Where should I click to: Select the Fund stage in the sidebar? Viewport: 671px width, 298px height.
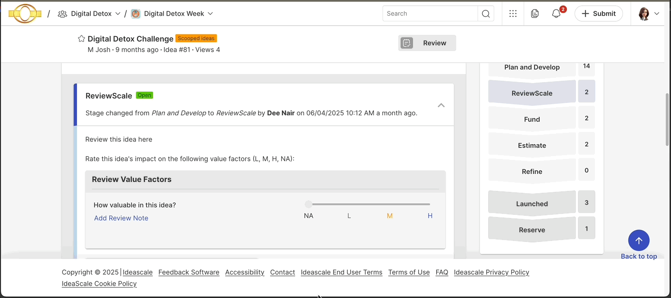(x=532, y=119)
